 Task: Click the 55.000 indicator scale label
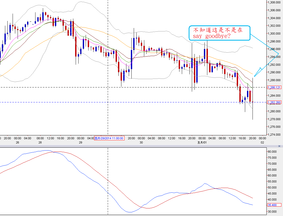tap(272, 181)
